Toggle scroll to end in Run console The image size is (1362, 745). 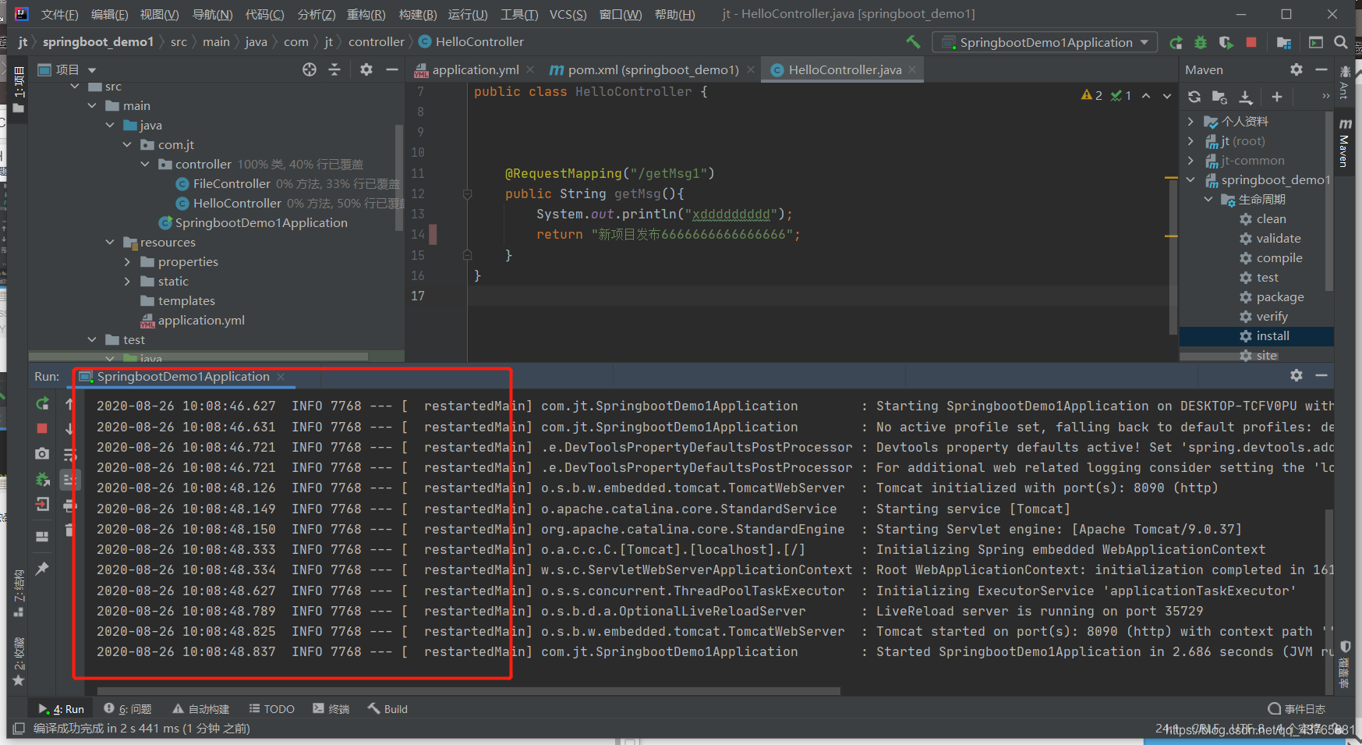(69, 480)
